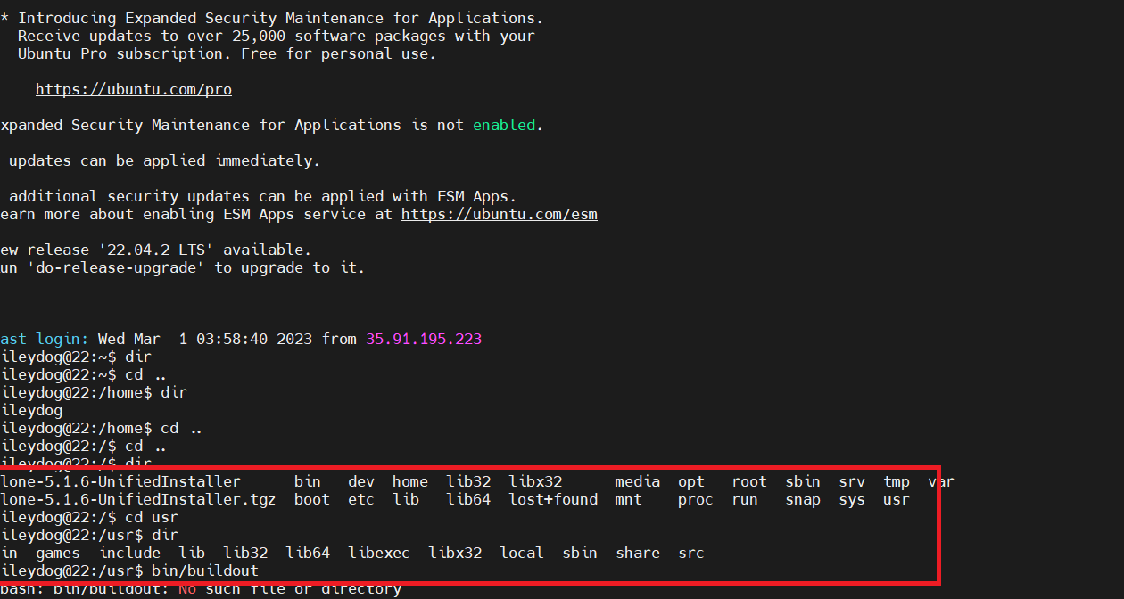
Task: Click the 'opt' directory name
Action: click(x=691, y=481)
